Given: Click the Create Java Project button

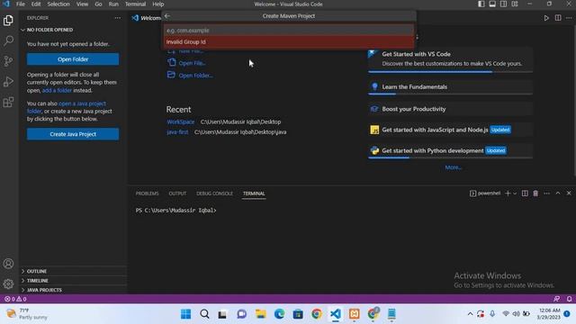Looking at the screenshot, I should 73,134.
